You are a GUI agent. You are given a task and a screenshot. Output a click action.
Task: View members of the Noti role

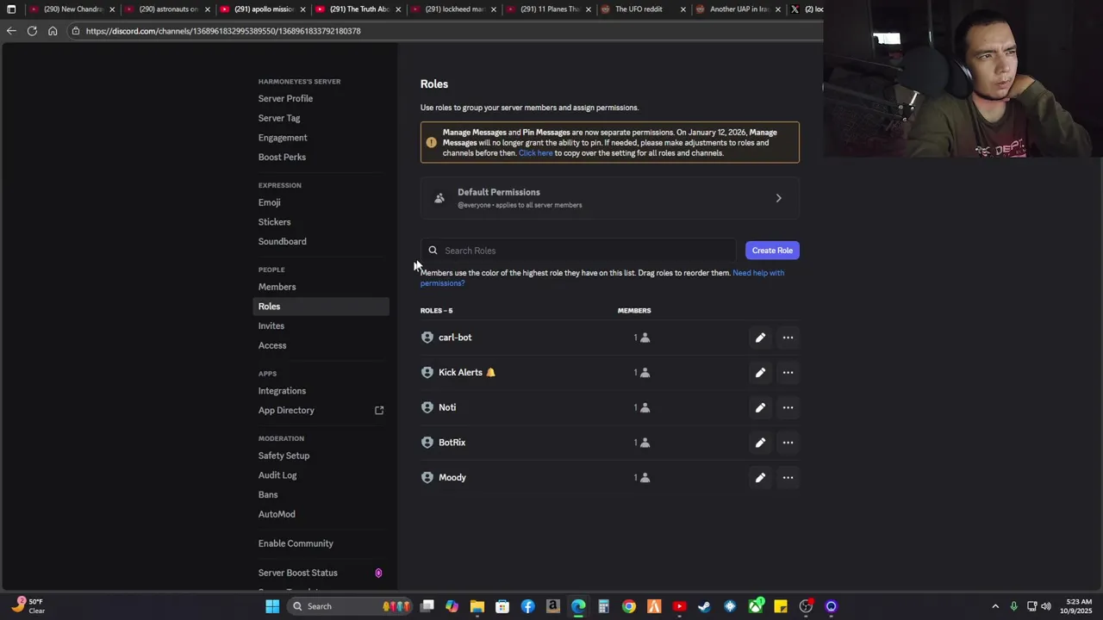tap(642, 407)
